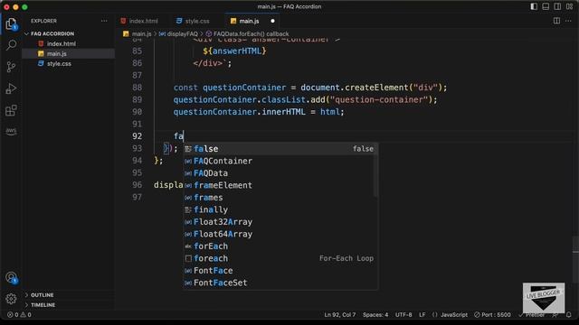Image resolution: width=579 pixels, height=325 pixels.
Task: Choose the FAQContainer suggestion
Action: (x=280, y=161)
